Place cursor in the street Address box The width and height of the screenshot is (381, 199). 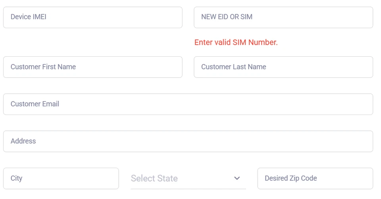click(x=188, y=141)
